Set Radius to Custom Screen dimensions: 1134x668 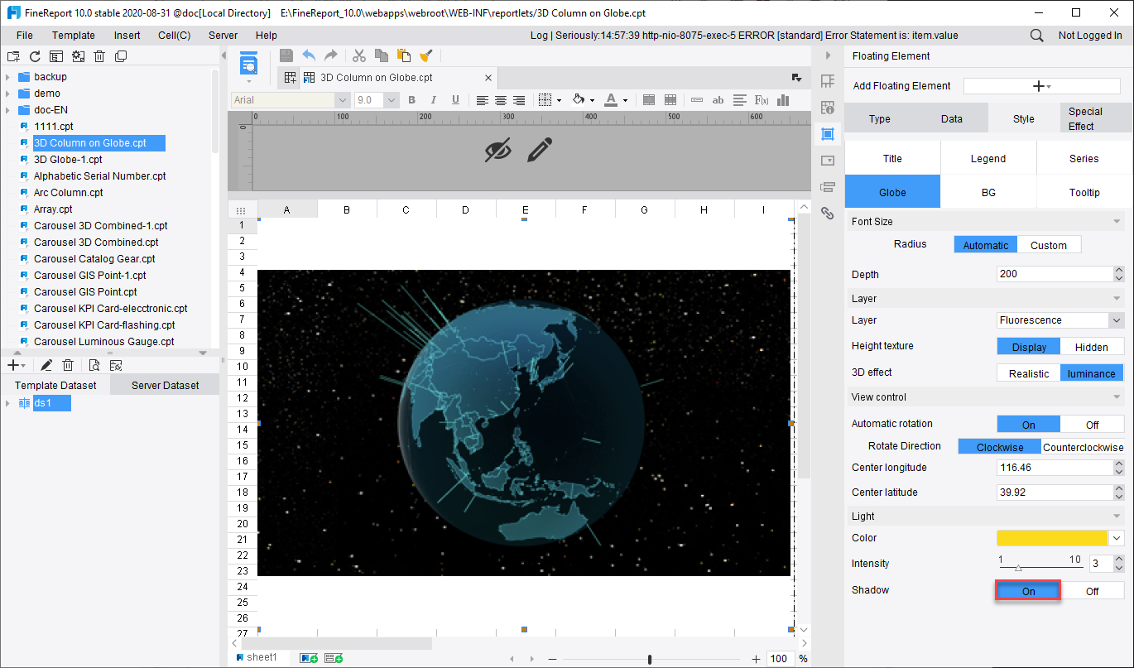click(1049, 245)
